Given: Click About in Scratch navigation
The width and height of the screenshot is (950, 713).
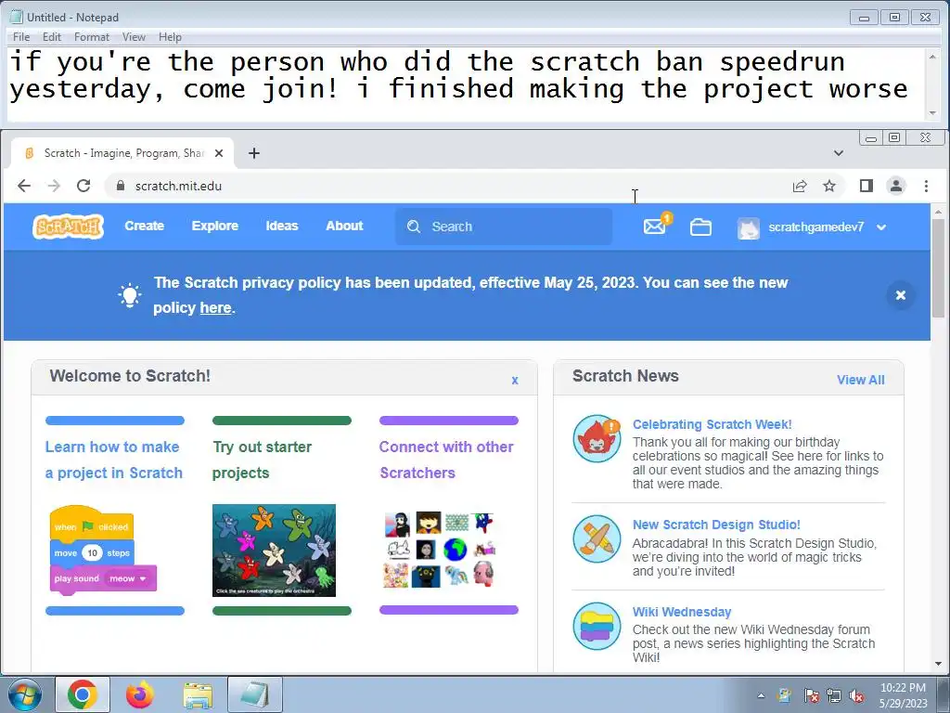Looking at the screenshot, I should [x=344, y=227].
